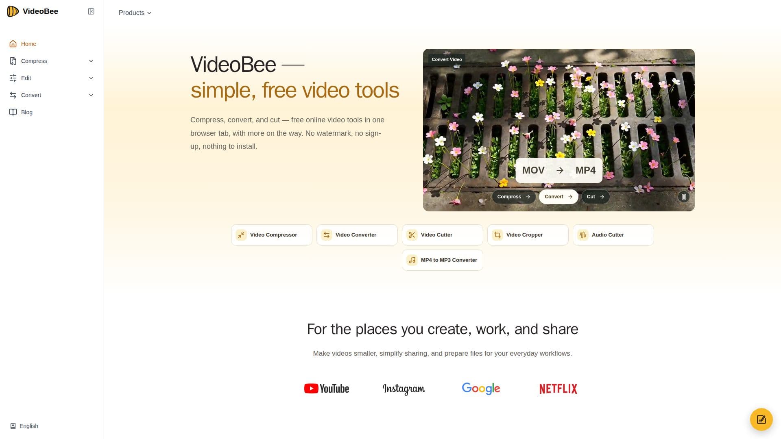
Task: Click the YouTube logo
Action: [327, 389]
